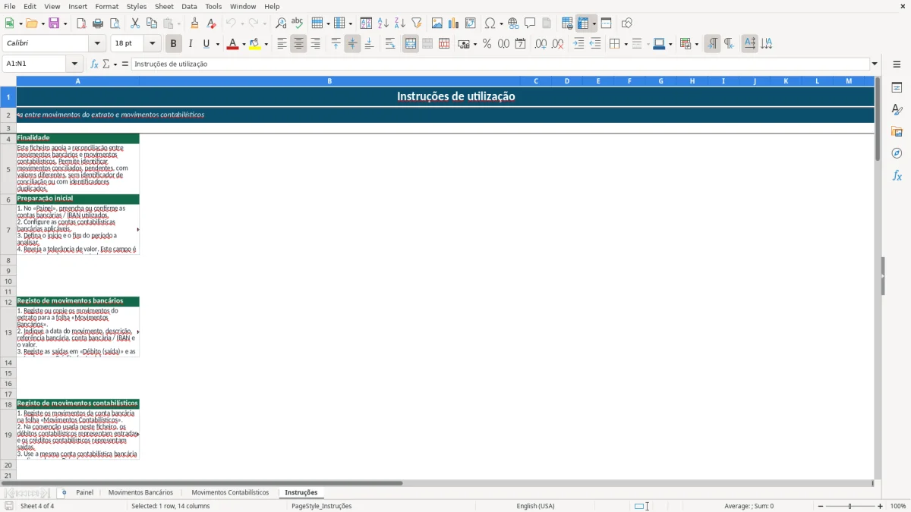Toggle left-to-right text direction
The width and height of the screenshot is (911, 512).
pos(712,44)
